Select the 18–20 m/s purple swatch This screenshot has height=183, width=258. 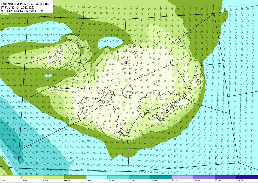[204, 177]
